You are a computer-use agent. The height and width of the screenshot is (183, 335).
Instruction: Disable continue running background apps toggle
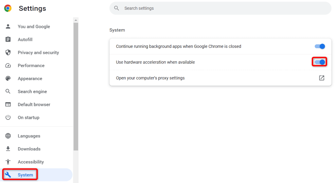320,46
